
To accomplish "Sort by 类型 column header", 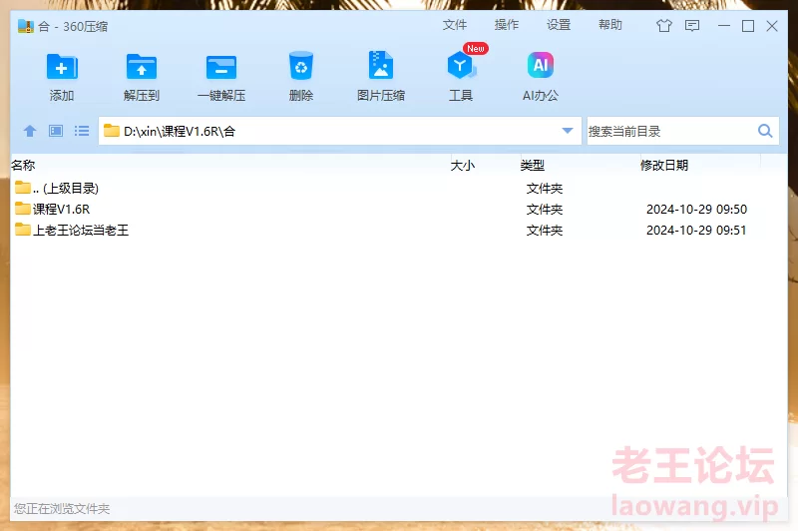I will 533,165.
